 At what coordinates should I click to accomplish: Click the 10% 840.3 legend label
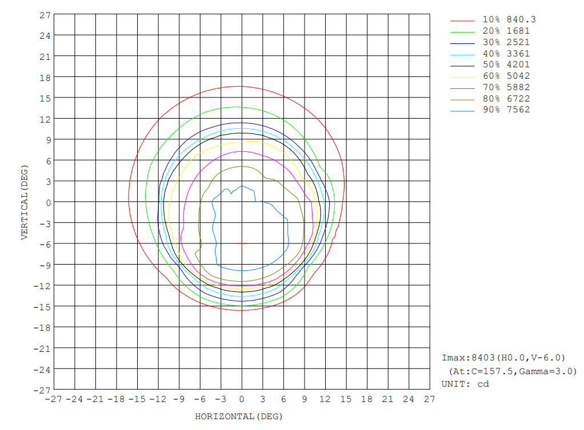coord(509,19)
